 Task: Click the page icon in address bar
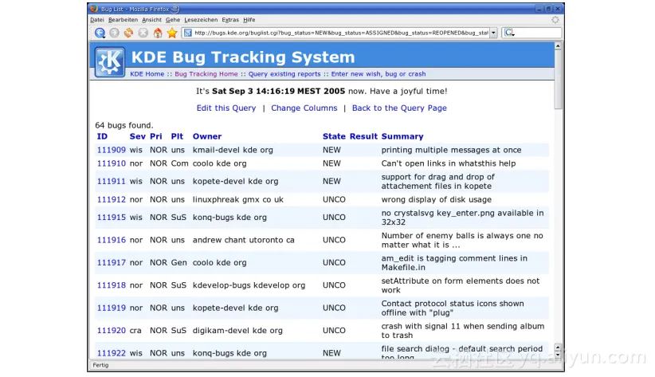(188, 33)
